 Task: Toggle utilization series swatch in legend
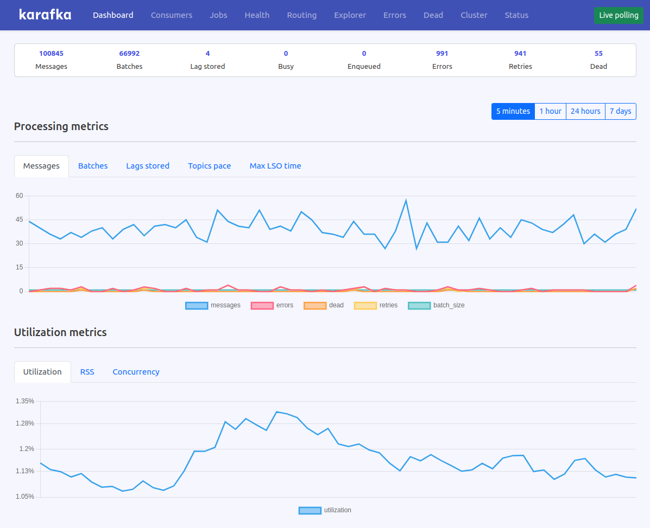(310, 511)
